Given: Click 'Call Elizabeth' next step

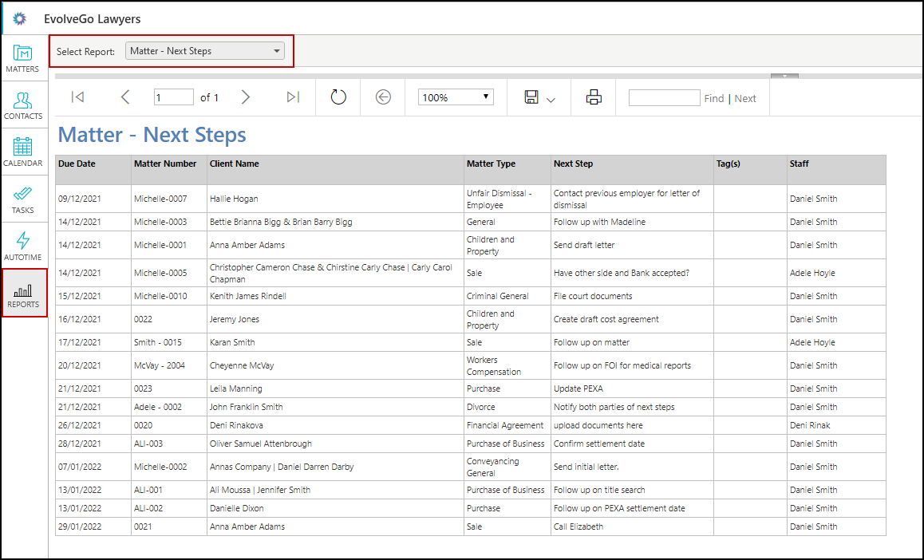Looking at the screenshot, I should [x=578, y=526].
